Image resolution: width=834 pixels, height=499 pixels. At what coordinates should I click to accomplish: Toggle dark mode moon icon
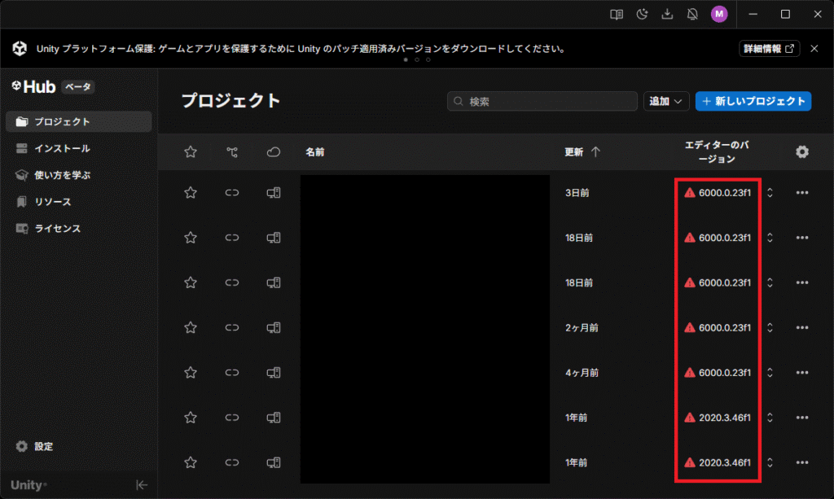click(643, 14)
